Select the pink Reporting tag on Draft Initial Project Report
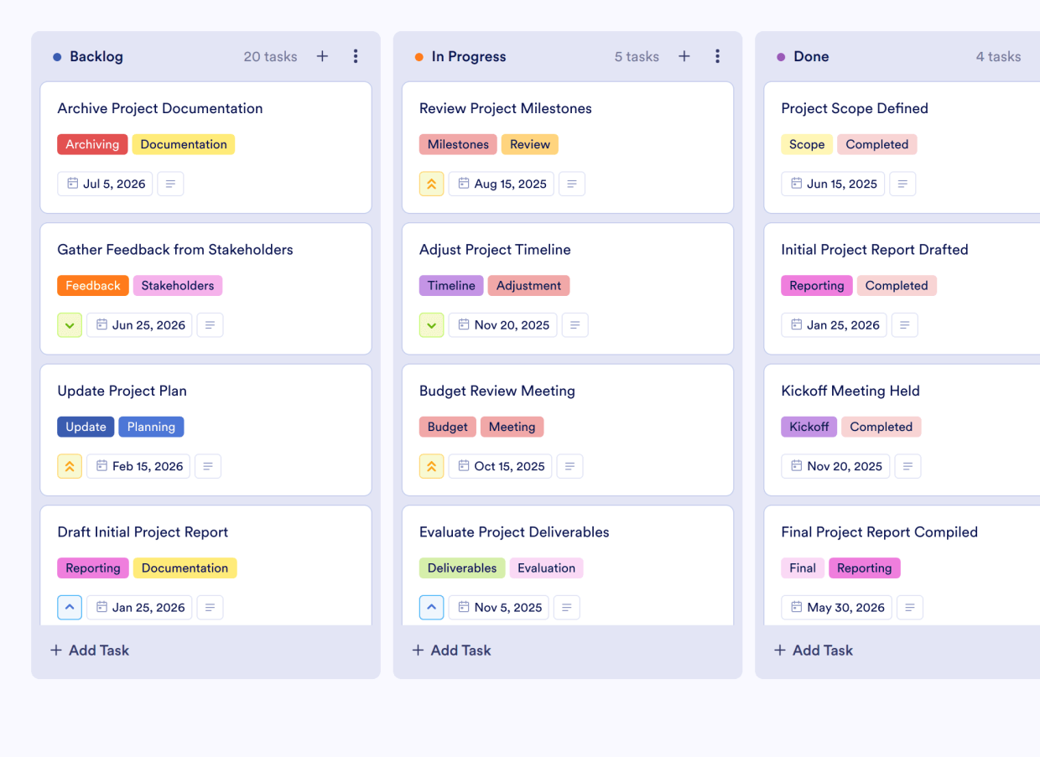1040x757 pixels. click(x=92, y=568)
